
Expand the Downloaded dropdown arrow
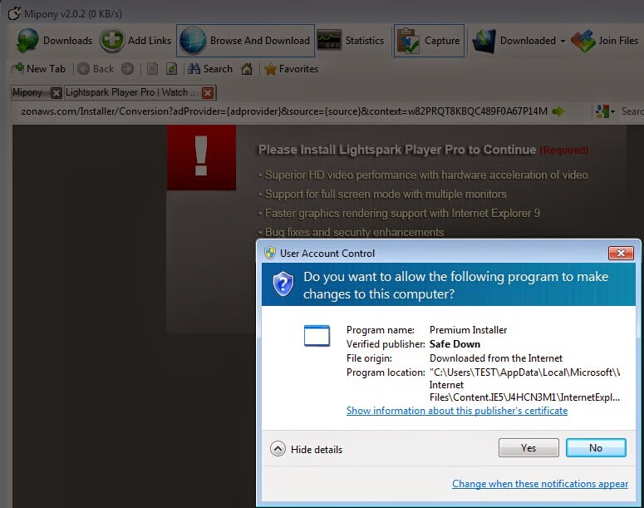[563, 41]
